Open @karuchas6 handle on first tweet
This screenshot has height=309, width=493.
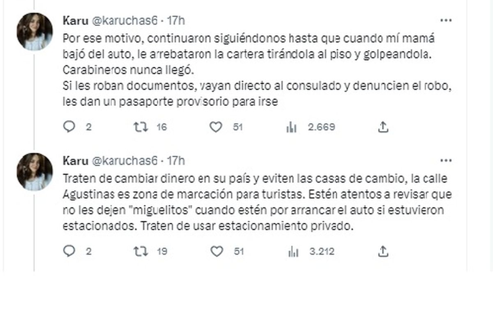(x=124, y=21)
